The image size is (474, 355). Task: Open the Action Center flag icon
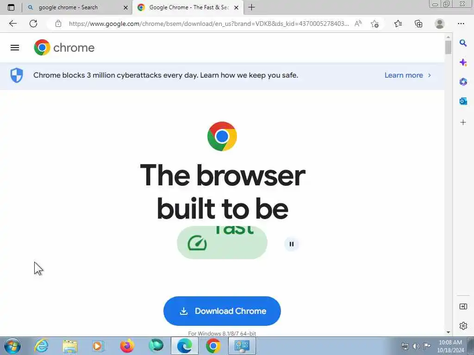(427, 346)
